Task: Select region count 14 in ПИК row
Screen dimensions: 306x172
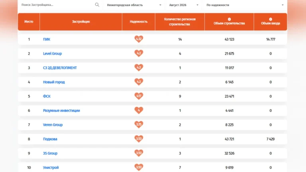Action: pos(180,39)
